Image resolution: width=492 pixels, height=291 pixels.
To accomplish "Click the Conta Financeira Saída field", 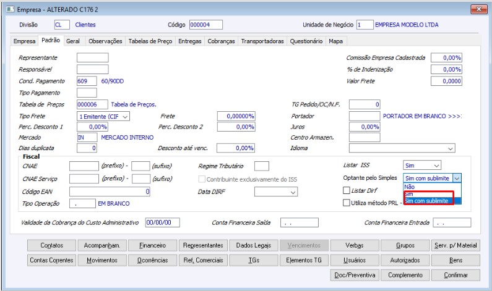I will (300, 222).
